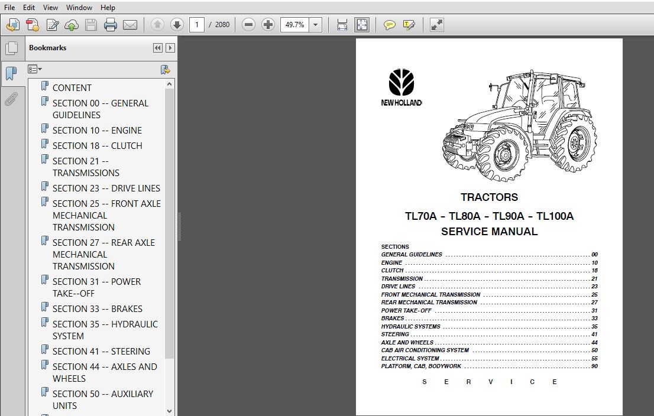Click the New Holland logo on the page
654x416 pixels.
coord(402,87)
